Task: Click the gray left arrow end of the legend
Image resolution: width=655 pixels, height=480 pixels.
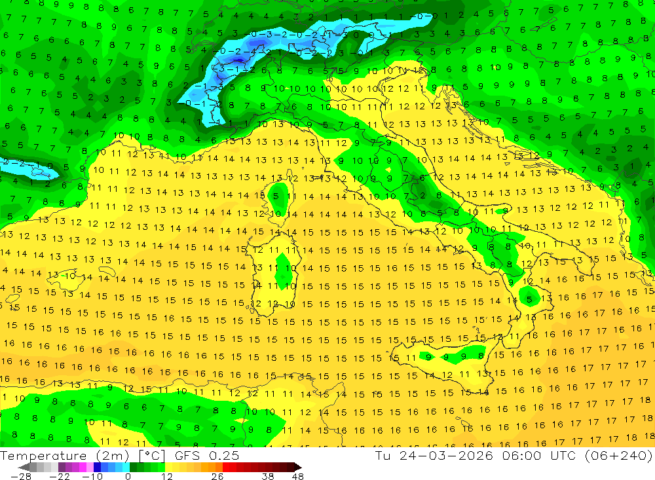Action: [x=24, y=468]
